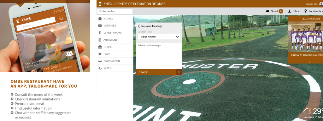
Task: Click the restaurant fork and knife icon
Action: coord(100,33)
